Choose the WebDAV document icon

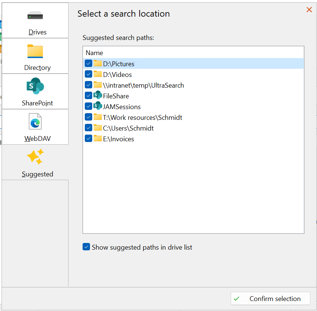point(35,122)
